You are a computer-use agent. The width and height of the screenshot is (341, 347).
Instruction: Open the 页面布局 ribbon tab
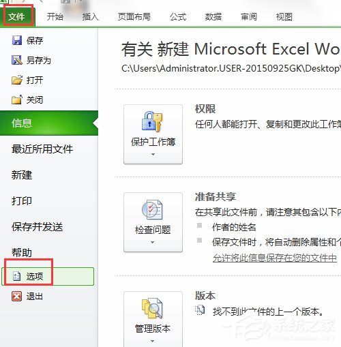pyautogui.click(x=134, y=17)
